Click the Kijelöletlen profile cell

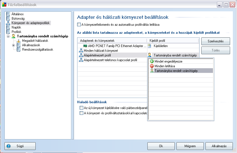click(173, 46)
